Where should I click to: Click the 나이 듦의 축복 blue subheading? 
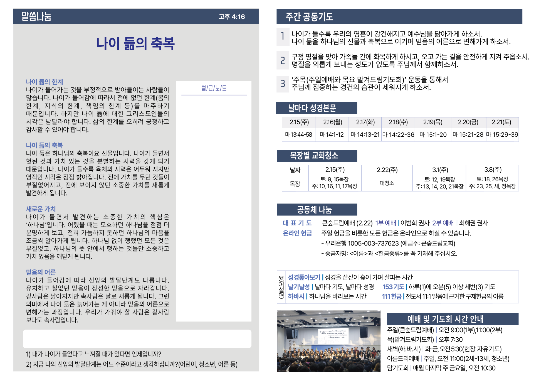(x=44, y=145)
